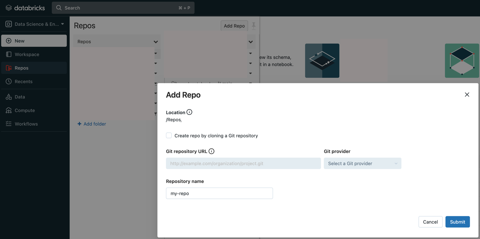Open the Select a Git provider dropdown
Screen dimensions: 480x239
[x=362, y=163]
